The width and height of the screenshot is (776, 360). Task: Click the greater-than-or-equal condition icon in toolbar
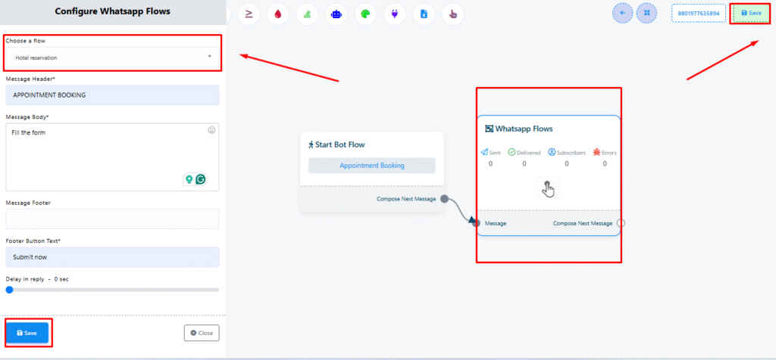[249, 14]
